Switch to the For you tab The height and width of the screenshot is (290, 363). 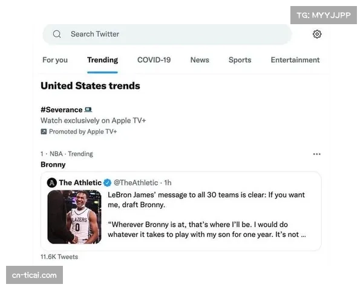(x=55, y=60)
